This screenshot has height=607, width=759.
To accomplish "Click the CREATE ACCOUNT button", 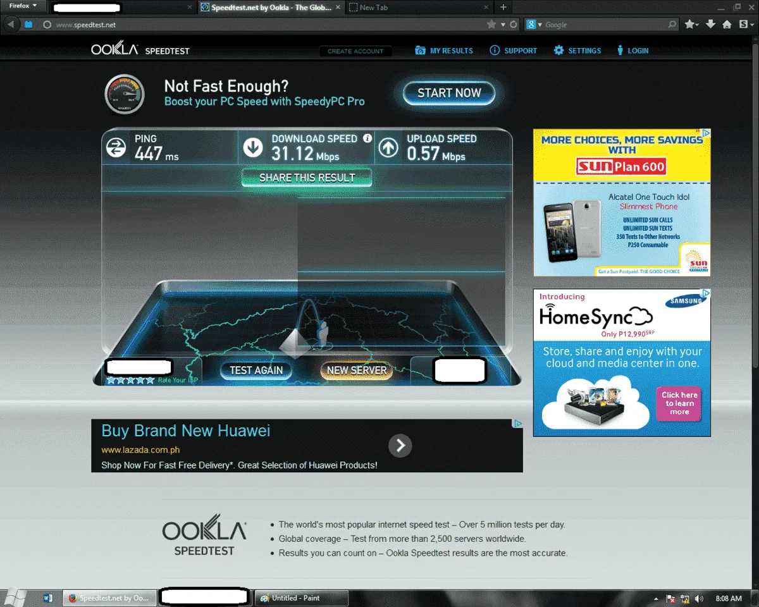I will point(355,51).
